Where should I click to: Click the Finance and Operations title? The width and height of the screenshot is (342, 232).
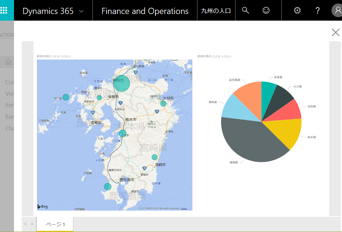(145, 11)
